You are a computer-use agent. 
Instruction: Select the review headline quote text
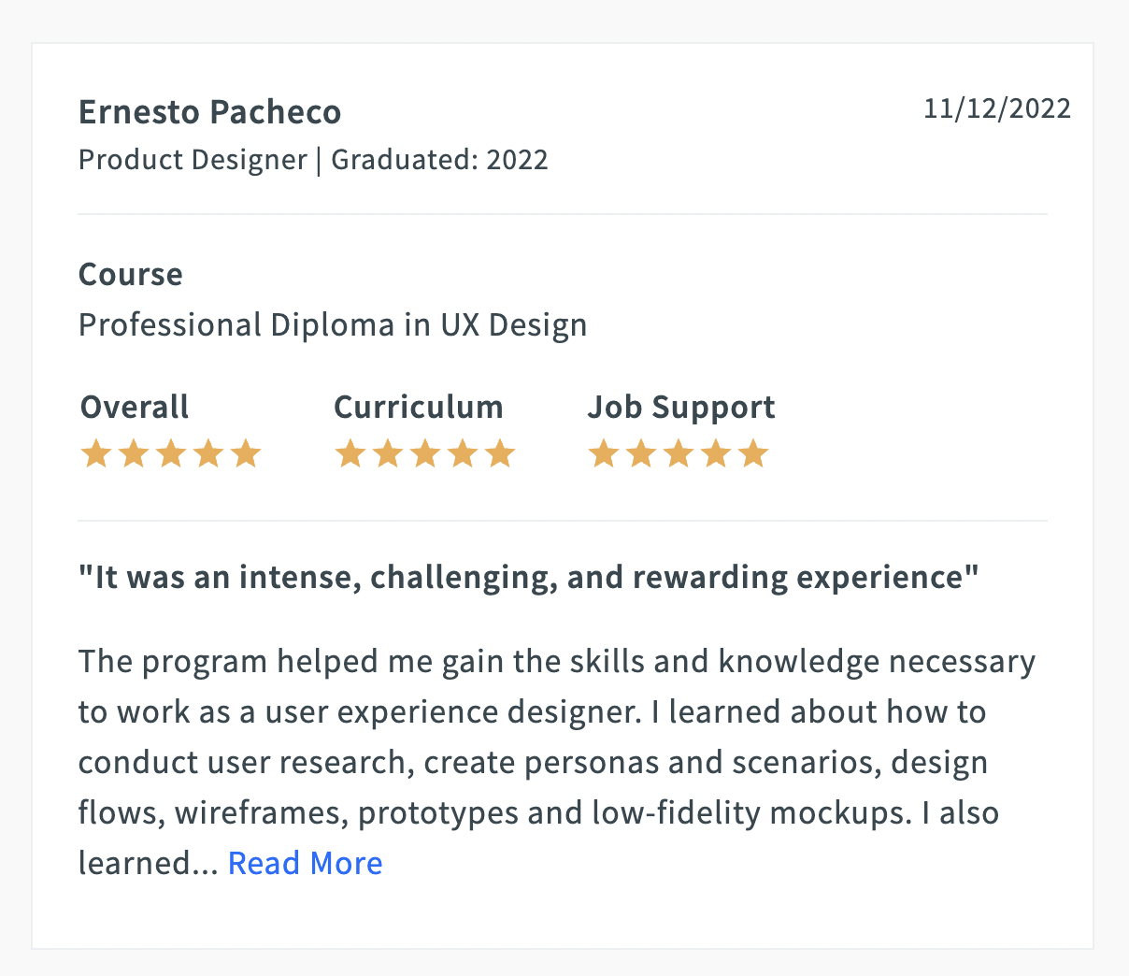tap(528, 577)
